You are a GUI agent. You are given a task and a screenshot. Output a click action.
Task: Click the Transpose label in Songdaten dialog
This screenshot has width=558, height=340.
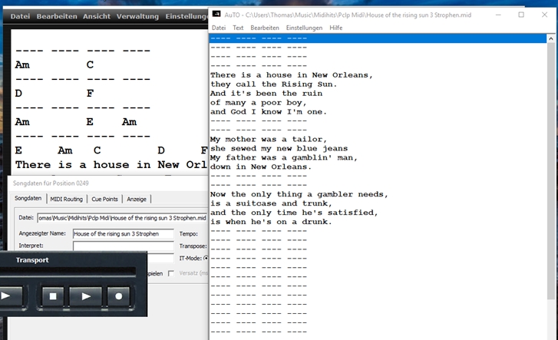click(x=193, y=246)
